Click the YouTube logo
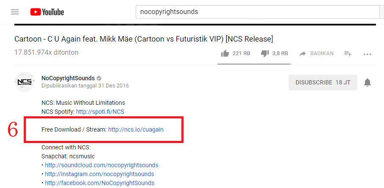 pyautogui.click(x=47, y=12)
